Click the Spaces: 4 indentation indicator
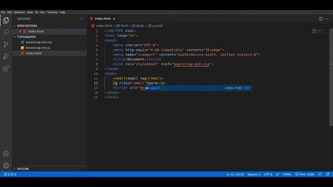 click(x=254, y=175)
